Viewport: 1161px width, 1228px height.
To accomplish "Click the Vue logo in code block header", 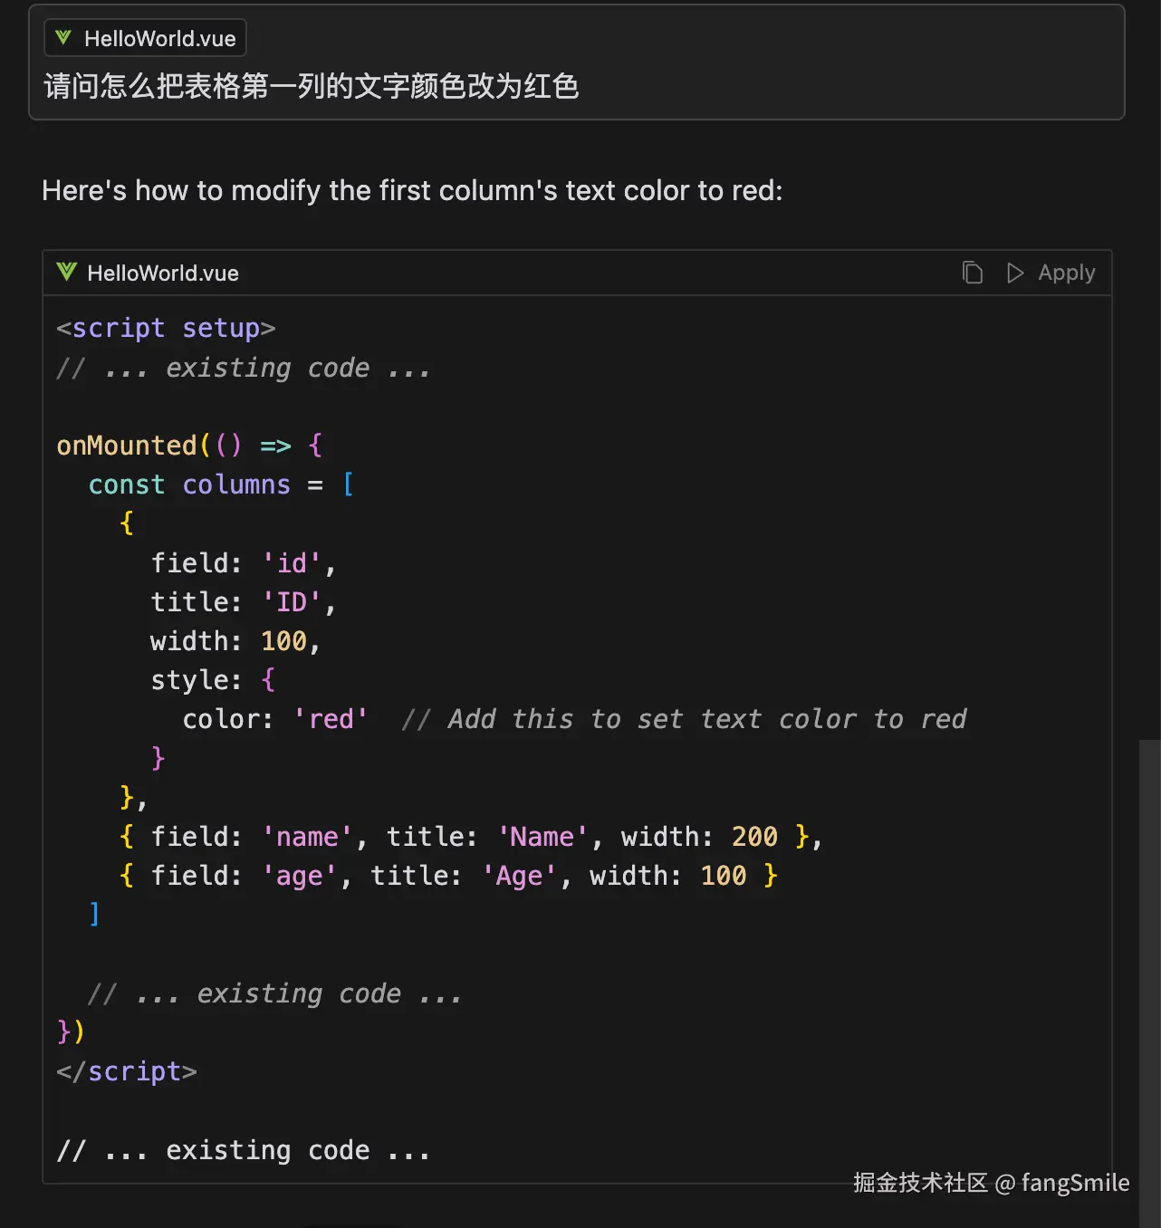I will pos(66,272).
